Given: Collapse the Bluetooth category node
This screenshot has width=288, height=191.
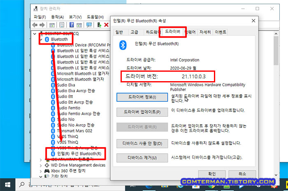Looking at the screenshot, I should click(41, 39).
